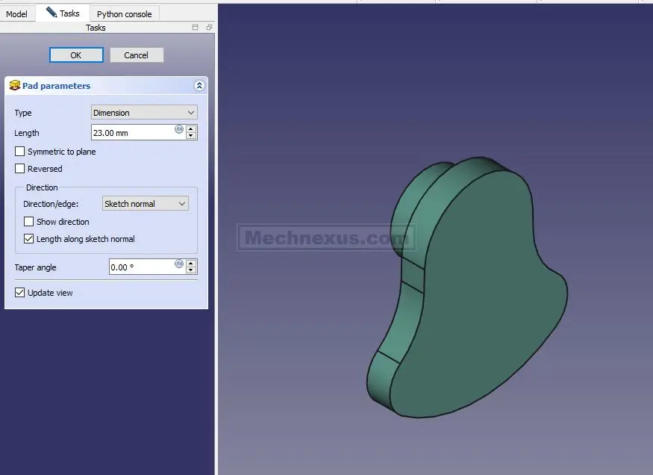Decrease Length with the down arrow
653x475 pixels.
(x=191, y=136)
